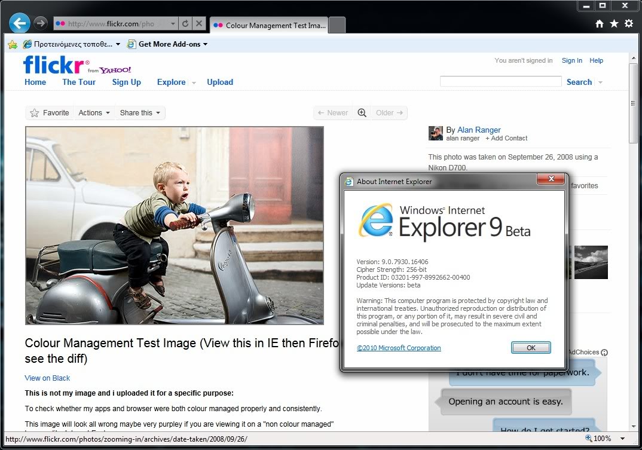Refresh the page using the reload icon
The height and width of the screenshot is (450, 642).
[185, 24]
